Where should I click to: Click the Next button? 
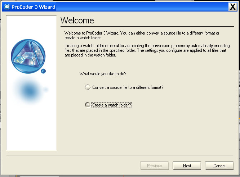(187, 166)
